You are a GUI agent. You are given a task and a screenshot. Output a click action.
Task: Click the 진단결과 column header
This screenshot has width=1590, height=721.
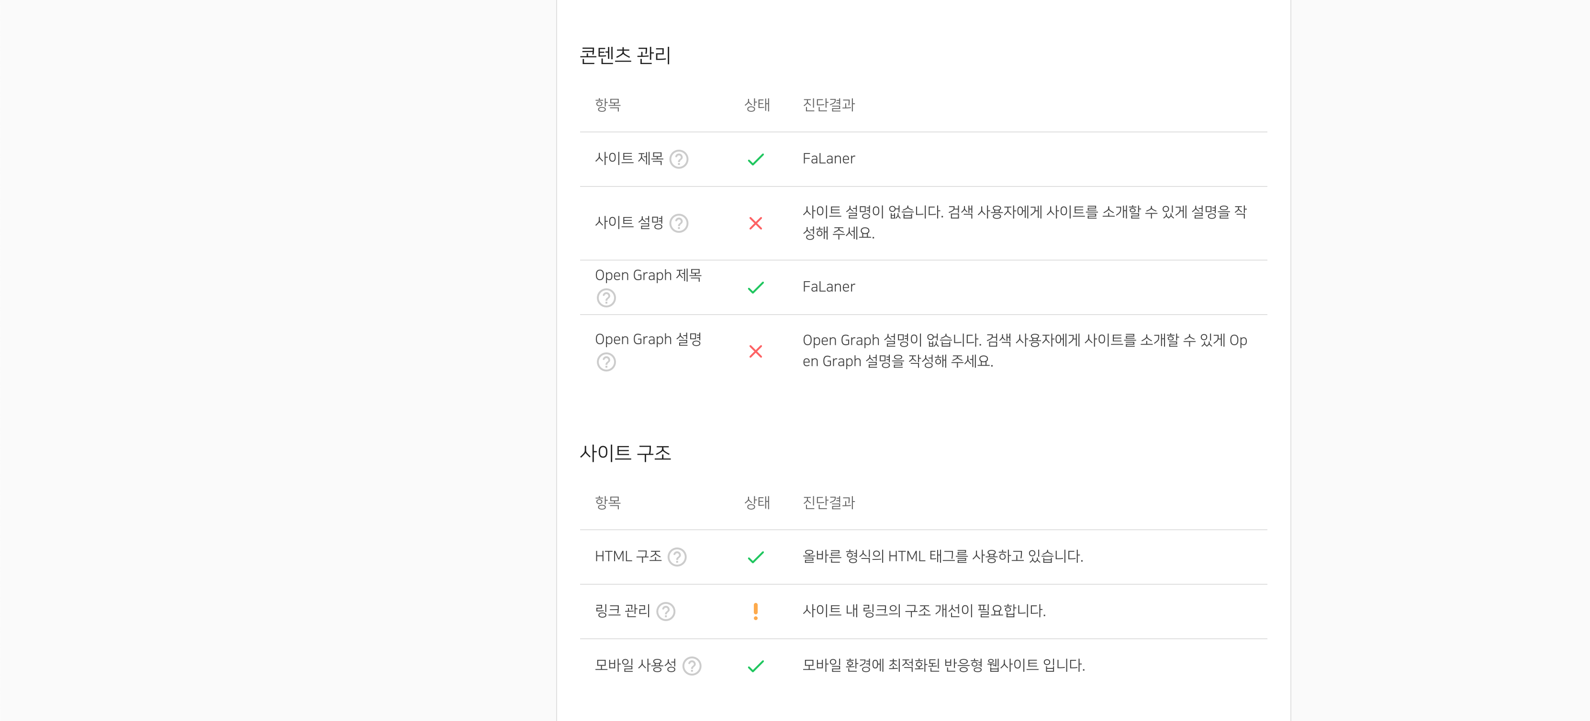tap(828, 105)
